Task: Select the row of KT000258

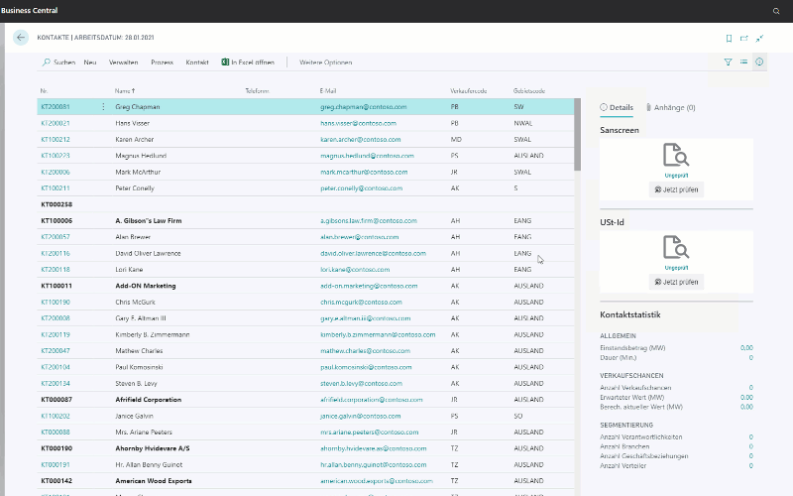Action: (x=305, y=204)
